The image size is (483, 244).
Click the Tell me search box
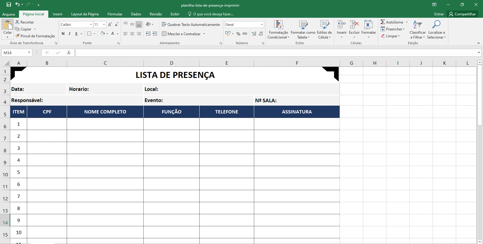[211, 14]
